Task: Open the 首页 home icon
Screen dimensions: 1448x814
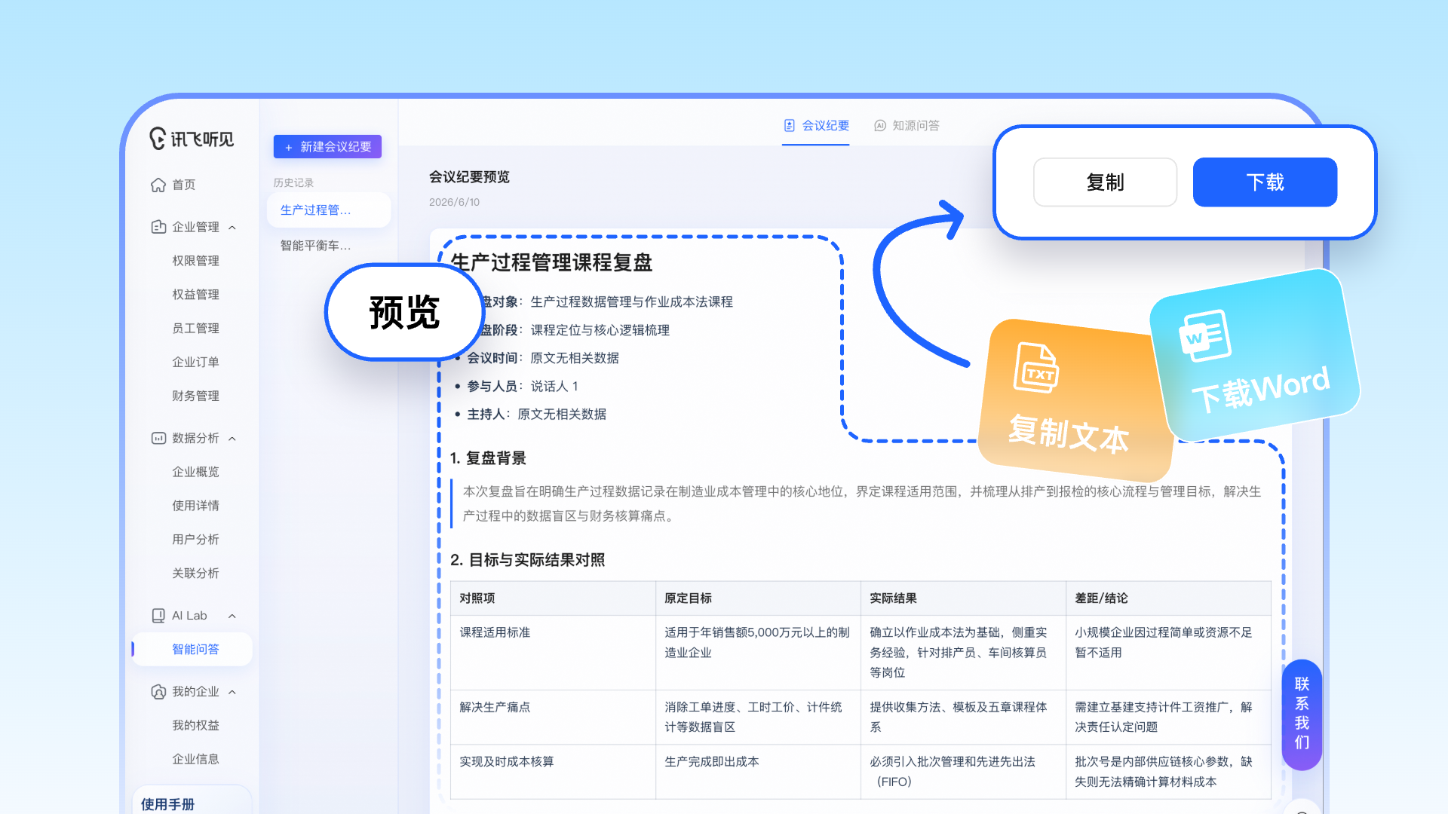Action: [158, 185]
